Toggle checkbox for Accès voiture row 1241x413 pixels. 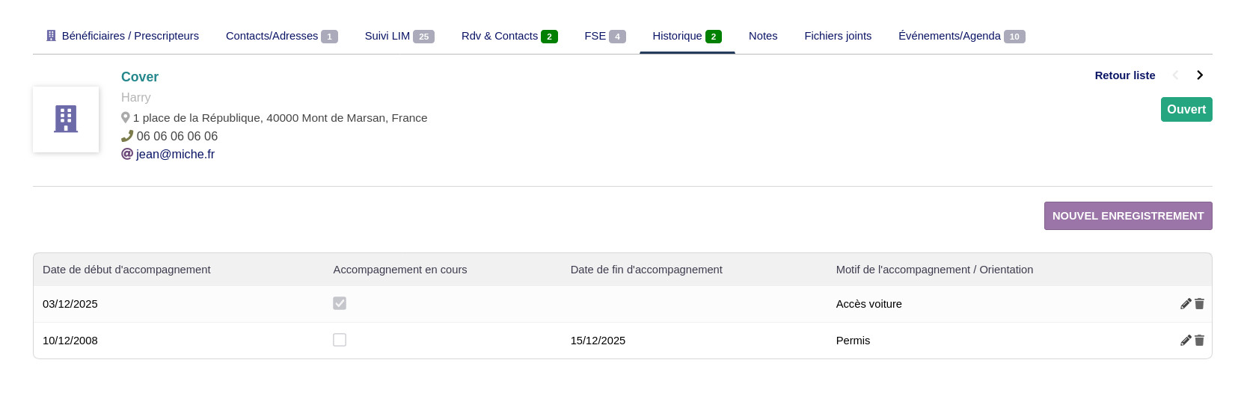tap(340, 303)
